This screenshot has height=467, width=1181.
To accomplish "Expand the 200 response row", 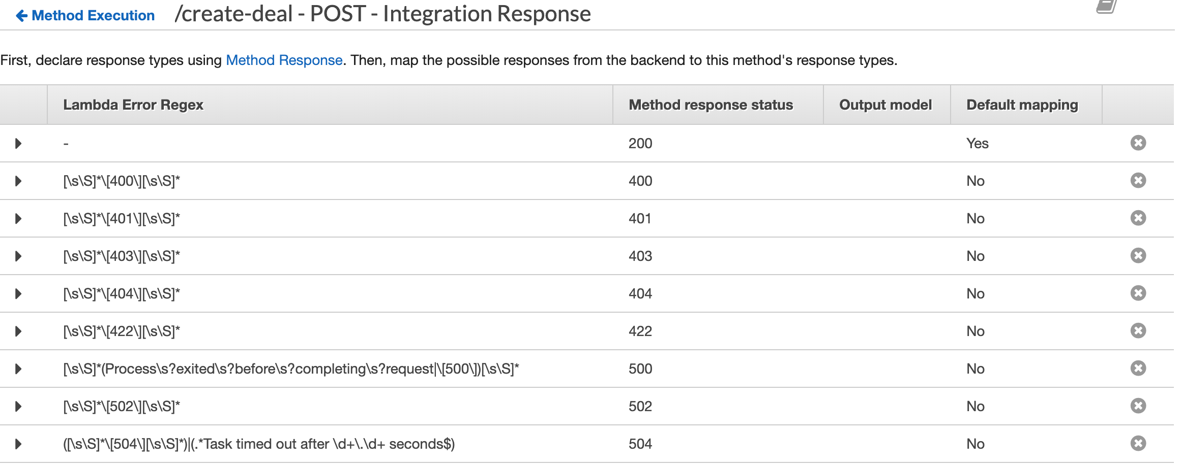I will click(18, 144).
